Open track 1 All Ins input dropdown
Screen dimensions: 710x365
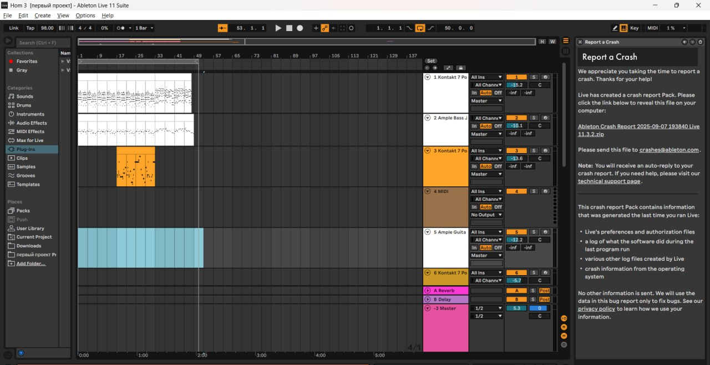coord(486,77)
